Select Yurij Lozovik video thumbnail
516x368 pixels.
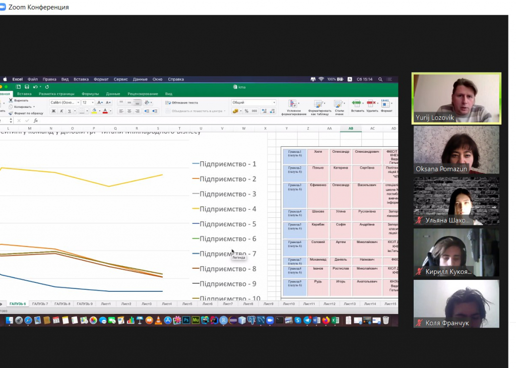point(457,98)
